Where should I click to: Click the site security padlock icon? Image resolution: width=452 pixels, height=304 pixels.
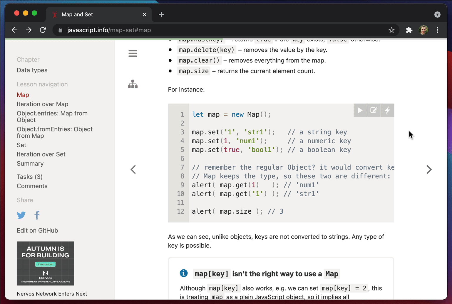60,30
